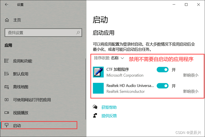Screen dimensions: 205x137
Task: Select 默认应用 in the sidebar
Action: [20, 74]
